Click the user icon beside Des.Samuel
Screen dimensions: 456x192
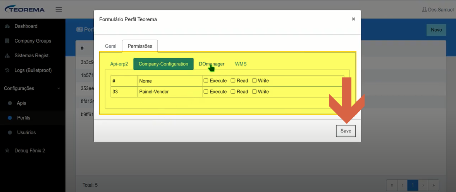tap(424, 10)
